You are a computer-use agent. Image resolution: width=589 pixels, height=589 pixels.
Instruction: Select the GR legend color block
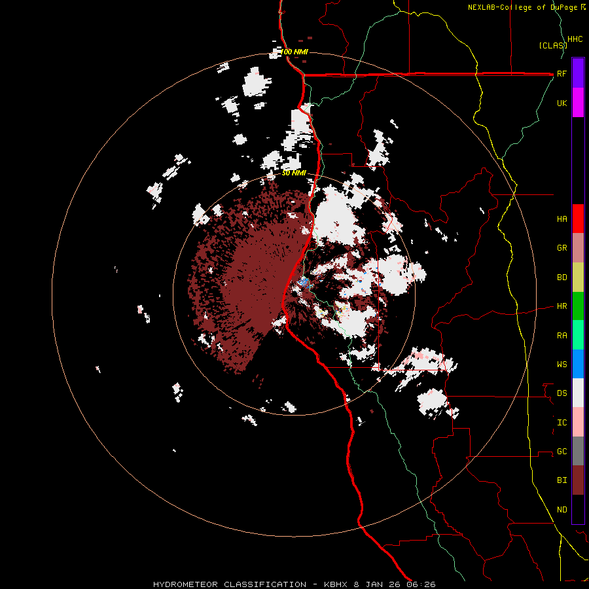point(578,248)
